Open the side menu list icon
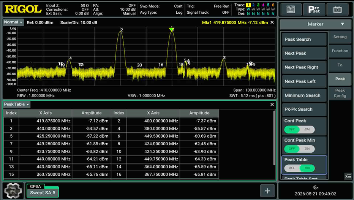Screen dimensions: 354x200 pyautogui.click(x=348, y=176)
